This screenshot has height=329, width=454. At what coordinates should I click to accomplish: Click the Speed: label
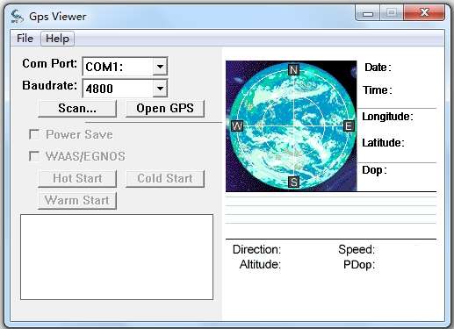(x=357, y=249)
